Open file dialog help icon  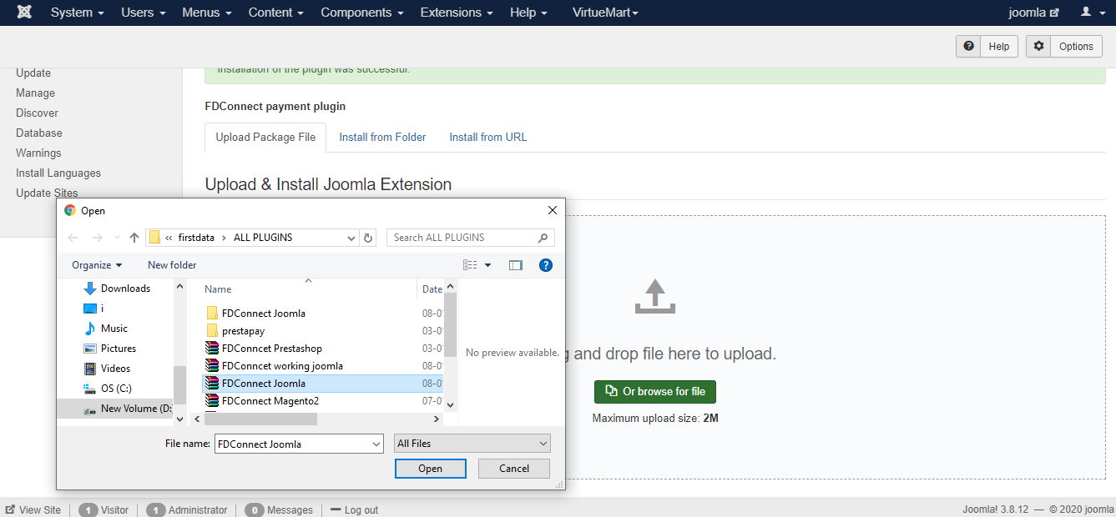click(x=546, y=265)
